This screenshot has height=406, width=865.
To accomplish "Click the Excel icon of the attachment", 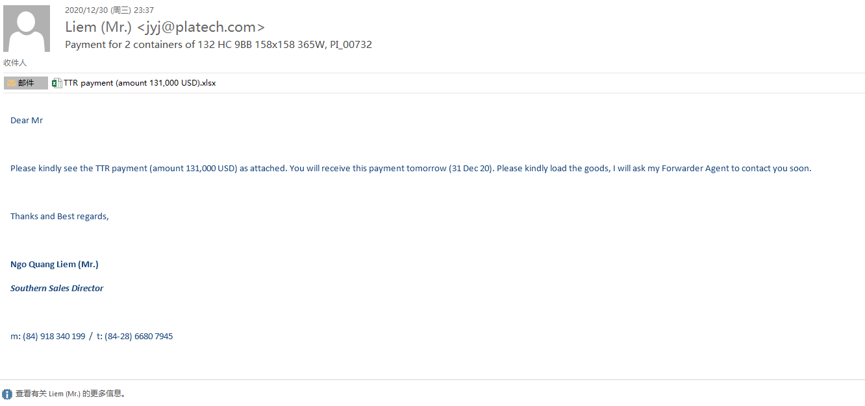I will coord(57,83).
